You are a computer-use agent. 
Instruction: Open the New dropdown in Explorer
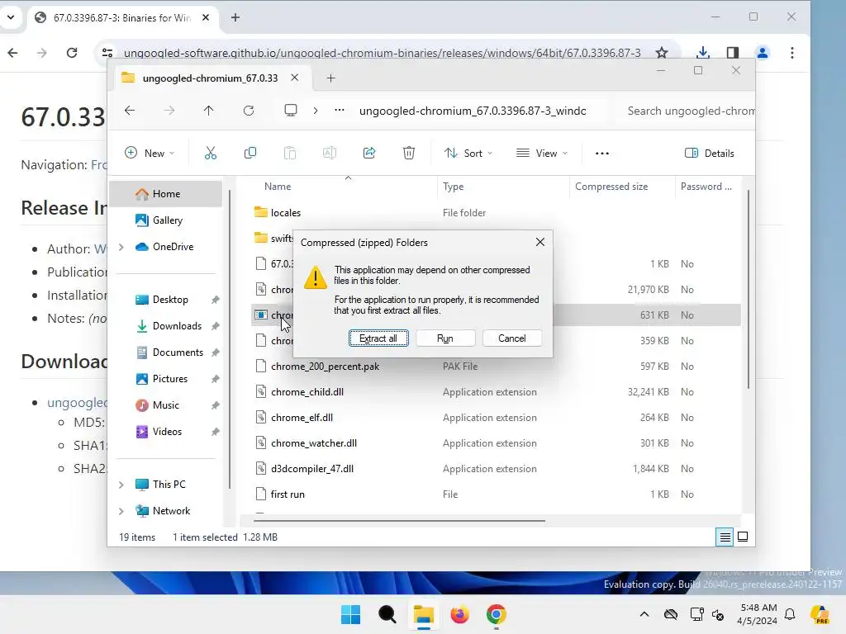pos(150,153)
